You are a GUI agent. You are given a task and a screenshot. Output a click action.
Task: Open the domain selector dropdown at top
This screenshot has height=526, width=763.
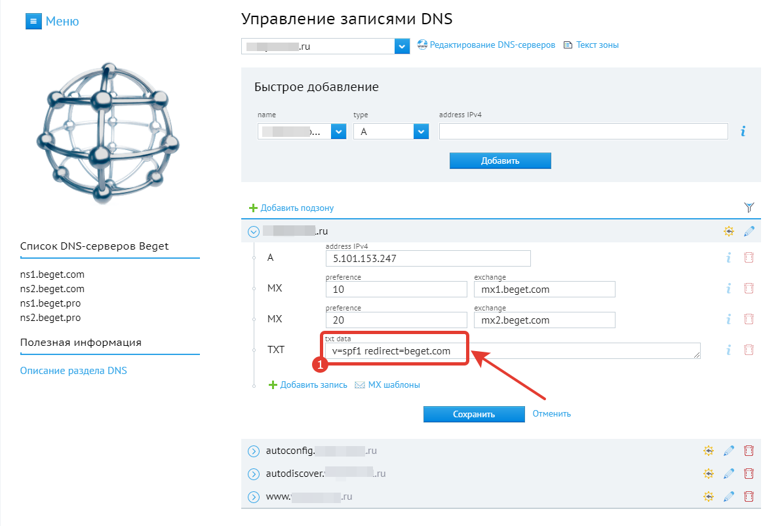[x=402, y=47]
